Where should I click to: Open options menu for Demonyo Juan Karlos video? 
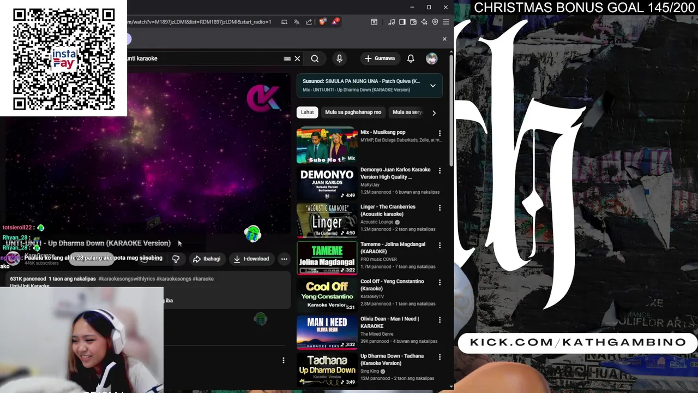point(440,171)
